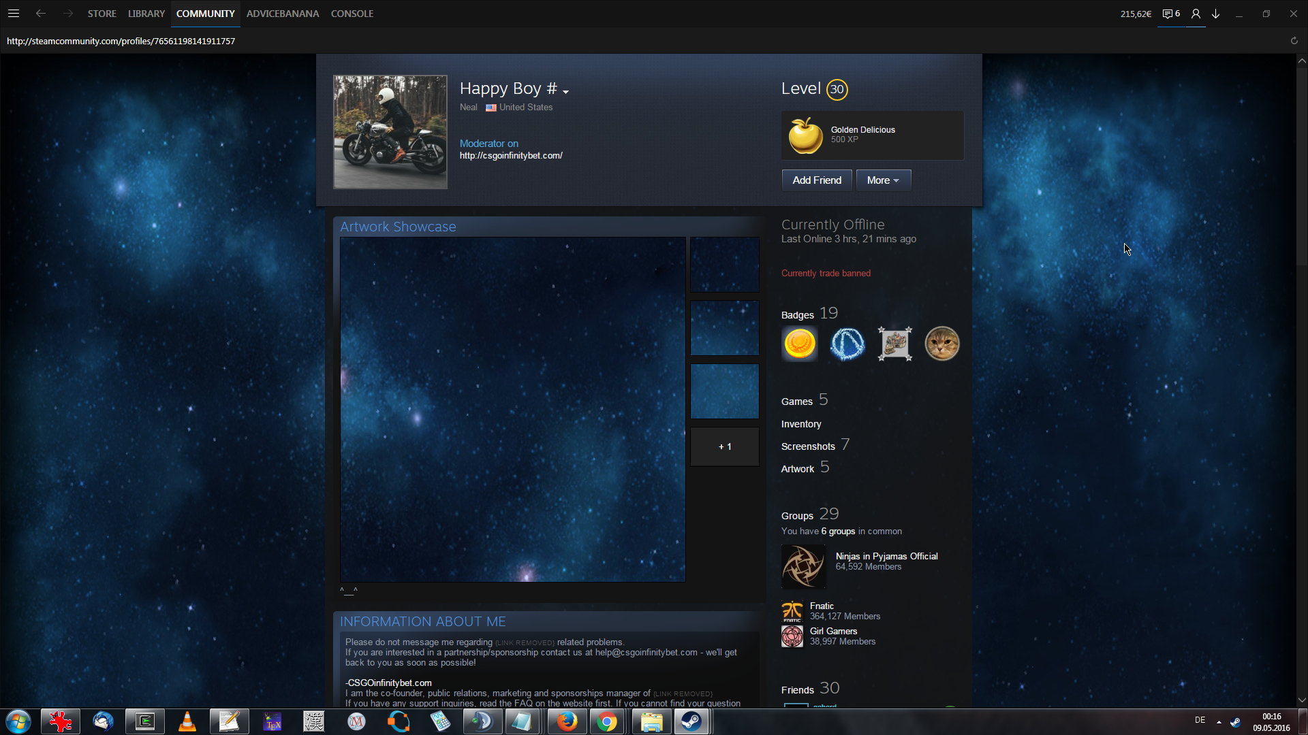Click the Add Friend button

tap(816, 180)
